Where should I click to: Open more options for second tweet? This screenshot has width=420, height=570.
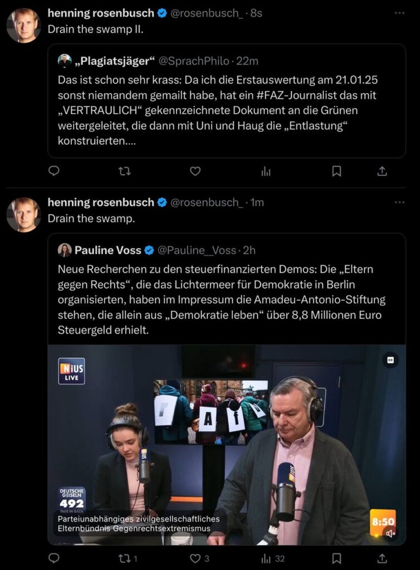399,203
